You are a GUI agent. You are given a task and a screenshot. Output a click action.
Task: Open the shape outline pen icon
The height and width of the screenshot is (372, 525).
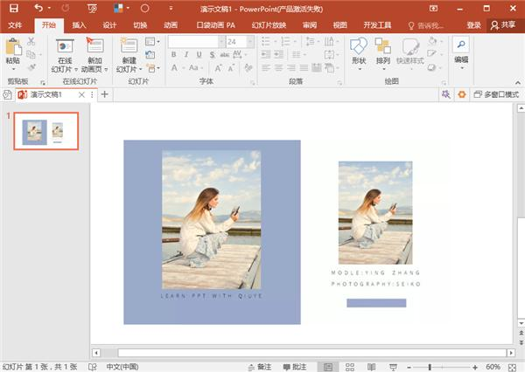point(434,54)
